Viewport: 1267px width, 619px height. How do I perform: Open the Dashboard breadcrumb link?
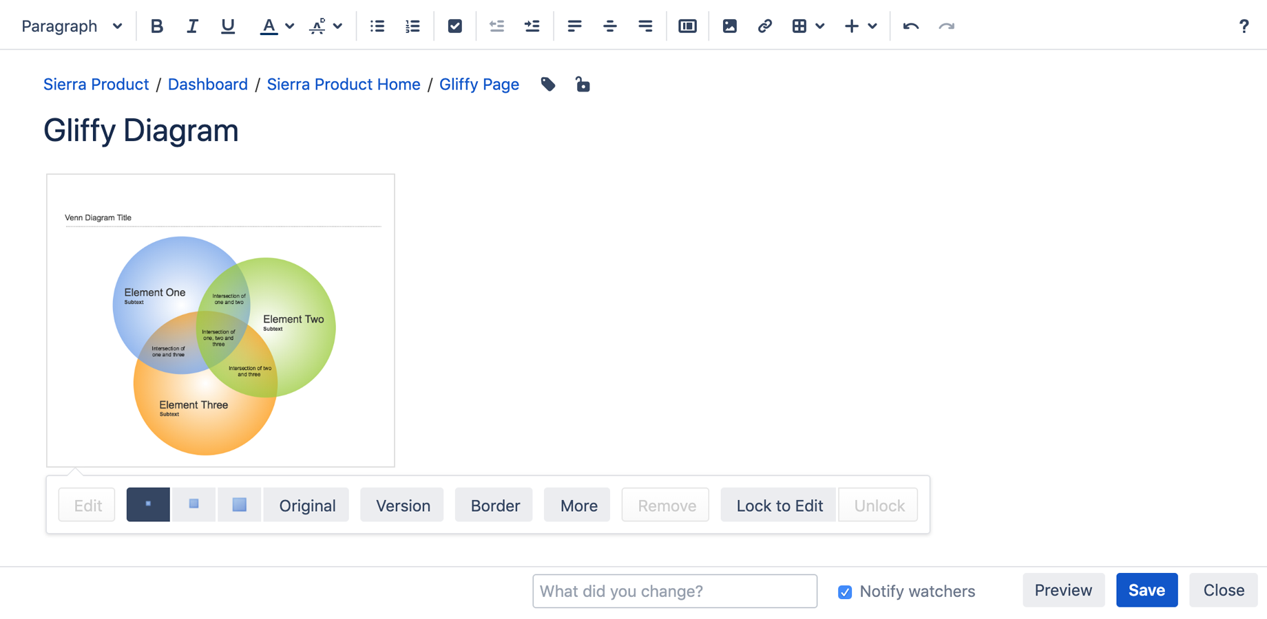[208, 84]
